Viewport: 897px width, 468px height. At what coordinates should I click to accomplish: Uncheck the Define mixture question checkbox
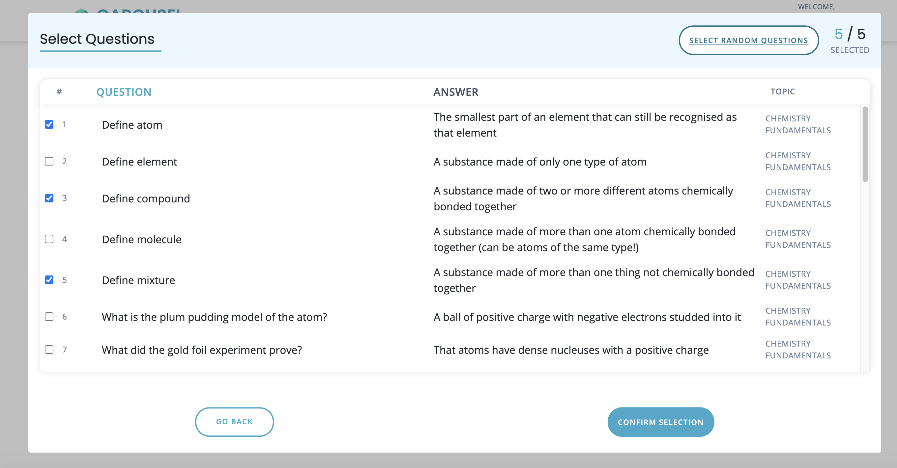point(49,280)
